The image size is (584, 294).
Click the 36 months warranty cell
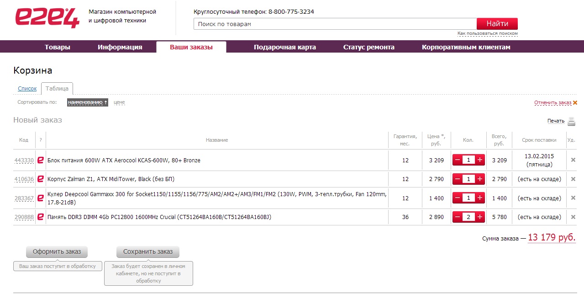point(405,217)
